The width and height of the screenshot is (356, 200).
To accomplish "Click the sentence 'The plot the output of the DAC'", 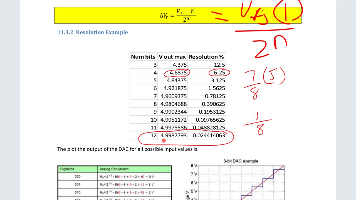I will point(128,149).
